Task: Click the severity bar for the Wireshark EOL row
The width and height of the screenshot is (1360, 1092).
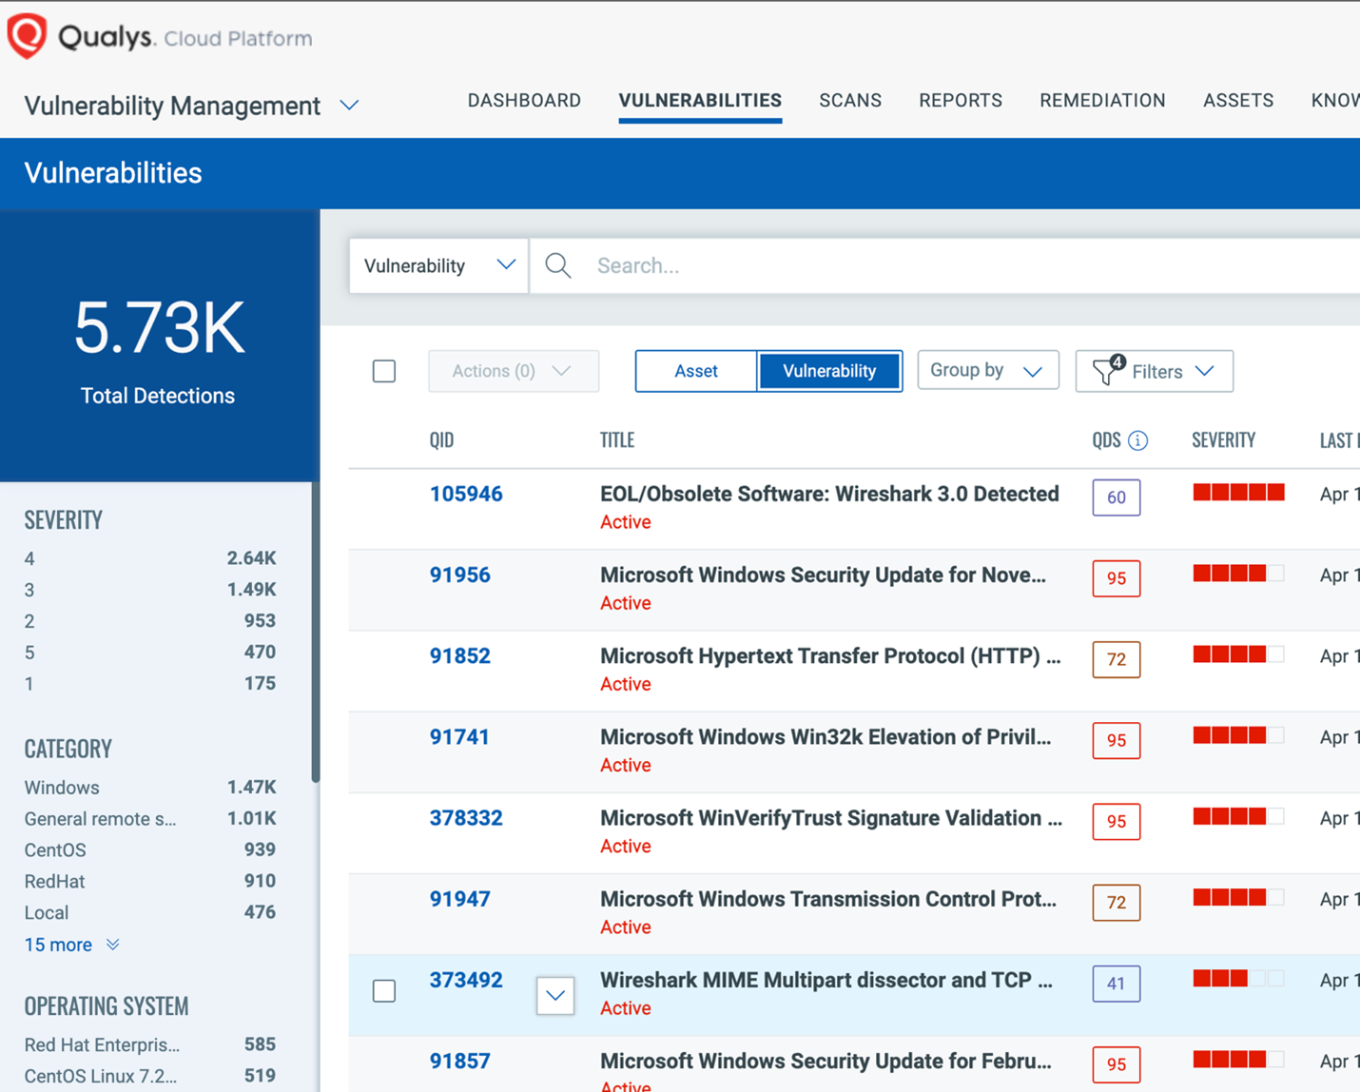Action: tap(1238, 492)
